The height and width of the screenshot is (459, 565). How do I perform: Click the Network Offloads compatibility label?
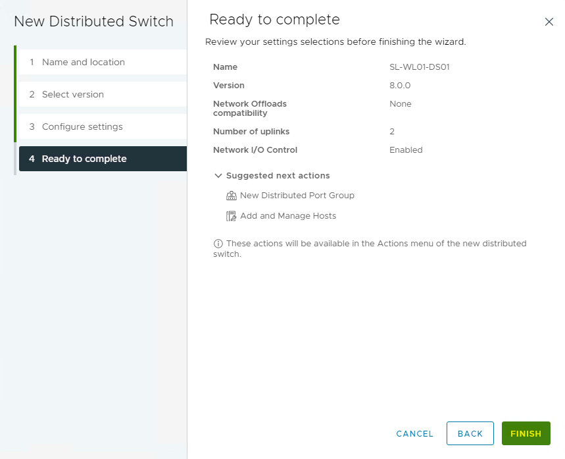point(250,109)
